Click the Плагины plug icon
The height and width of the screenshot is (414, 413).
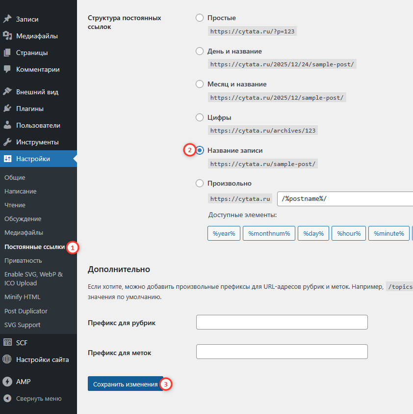coord(7,109)
